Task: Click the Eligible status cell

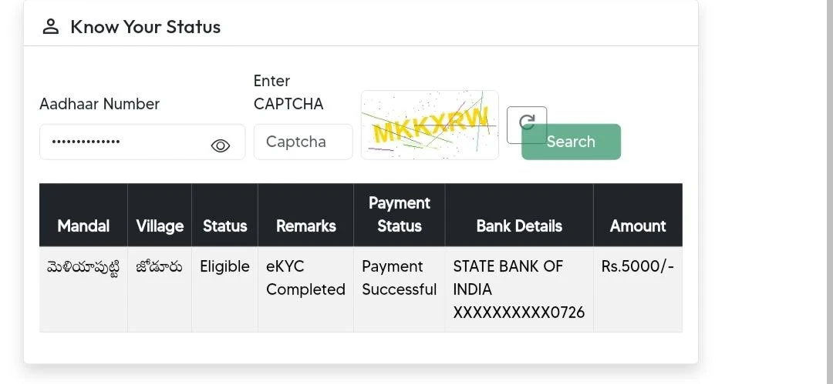Action: pyautogui.click(x=224, y=266)
